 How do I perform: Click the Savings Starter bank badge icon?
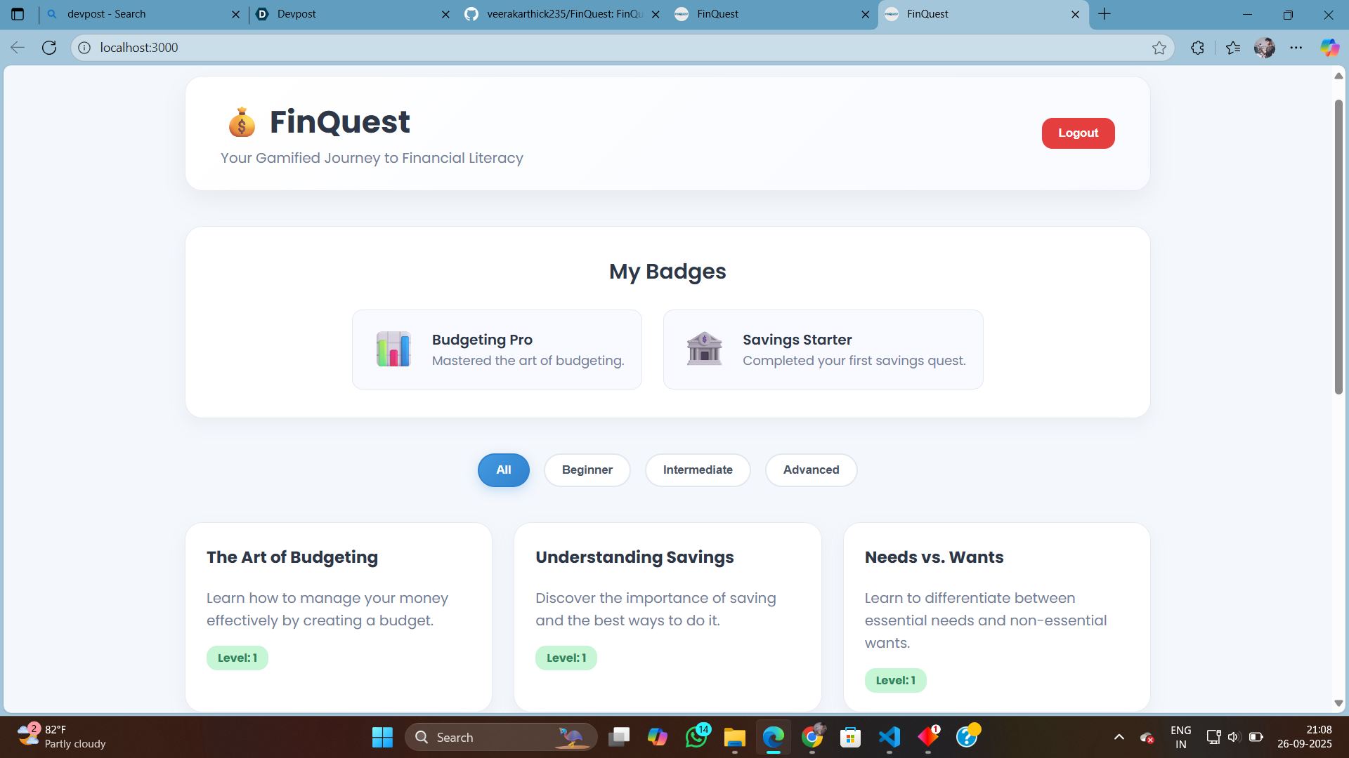(x=704, y=349)
